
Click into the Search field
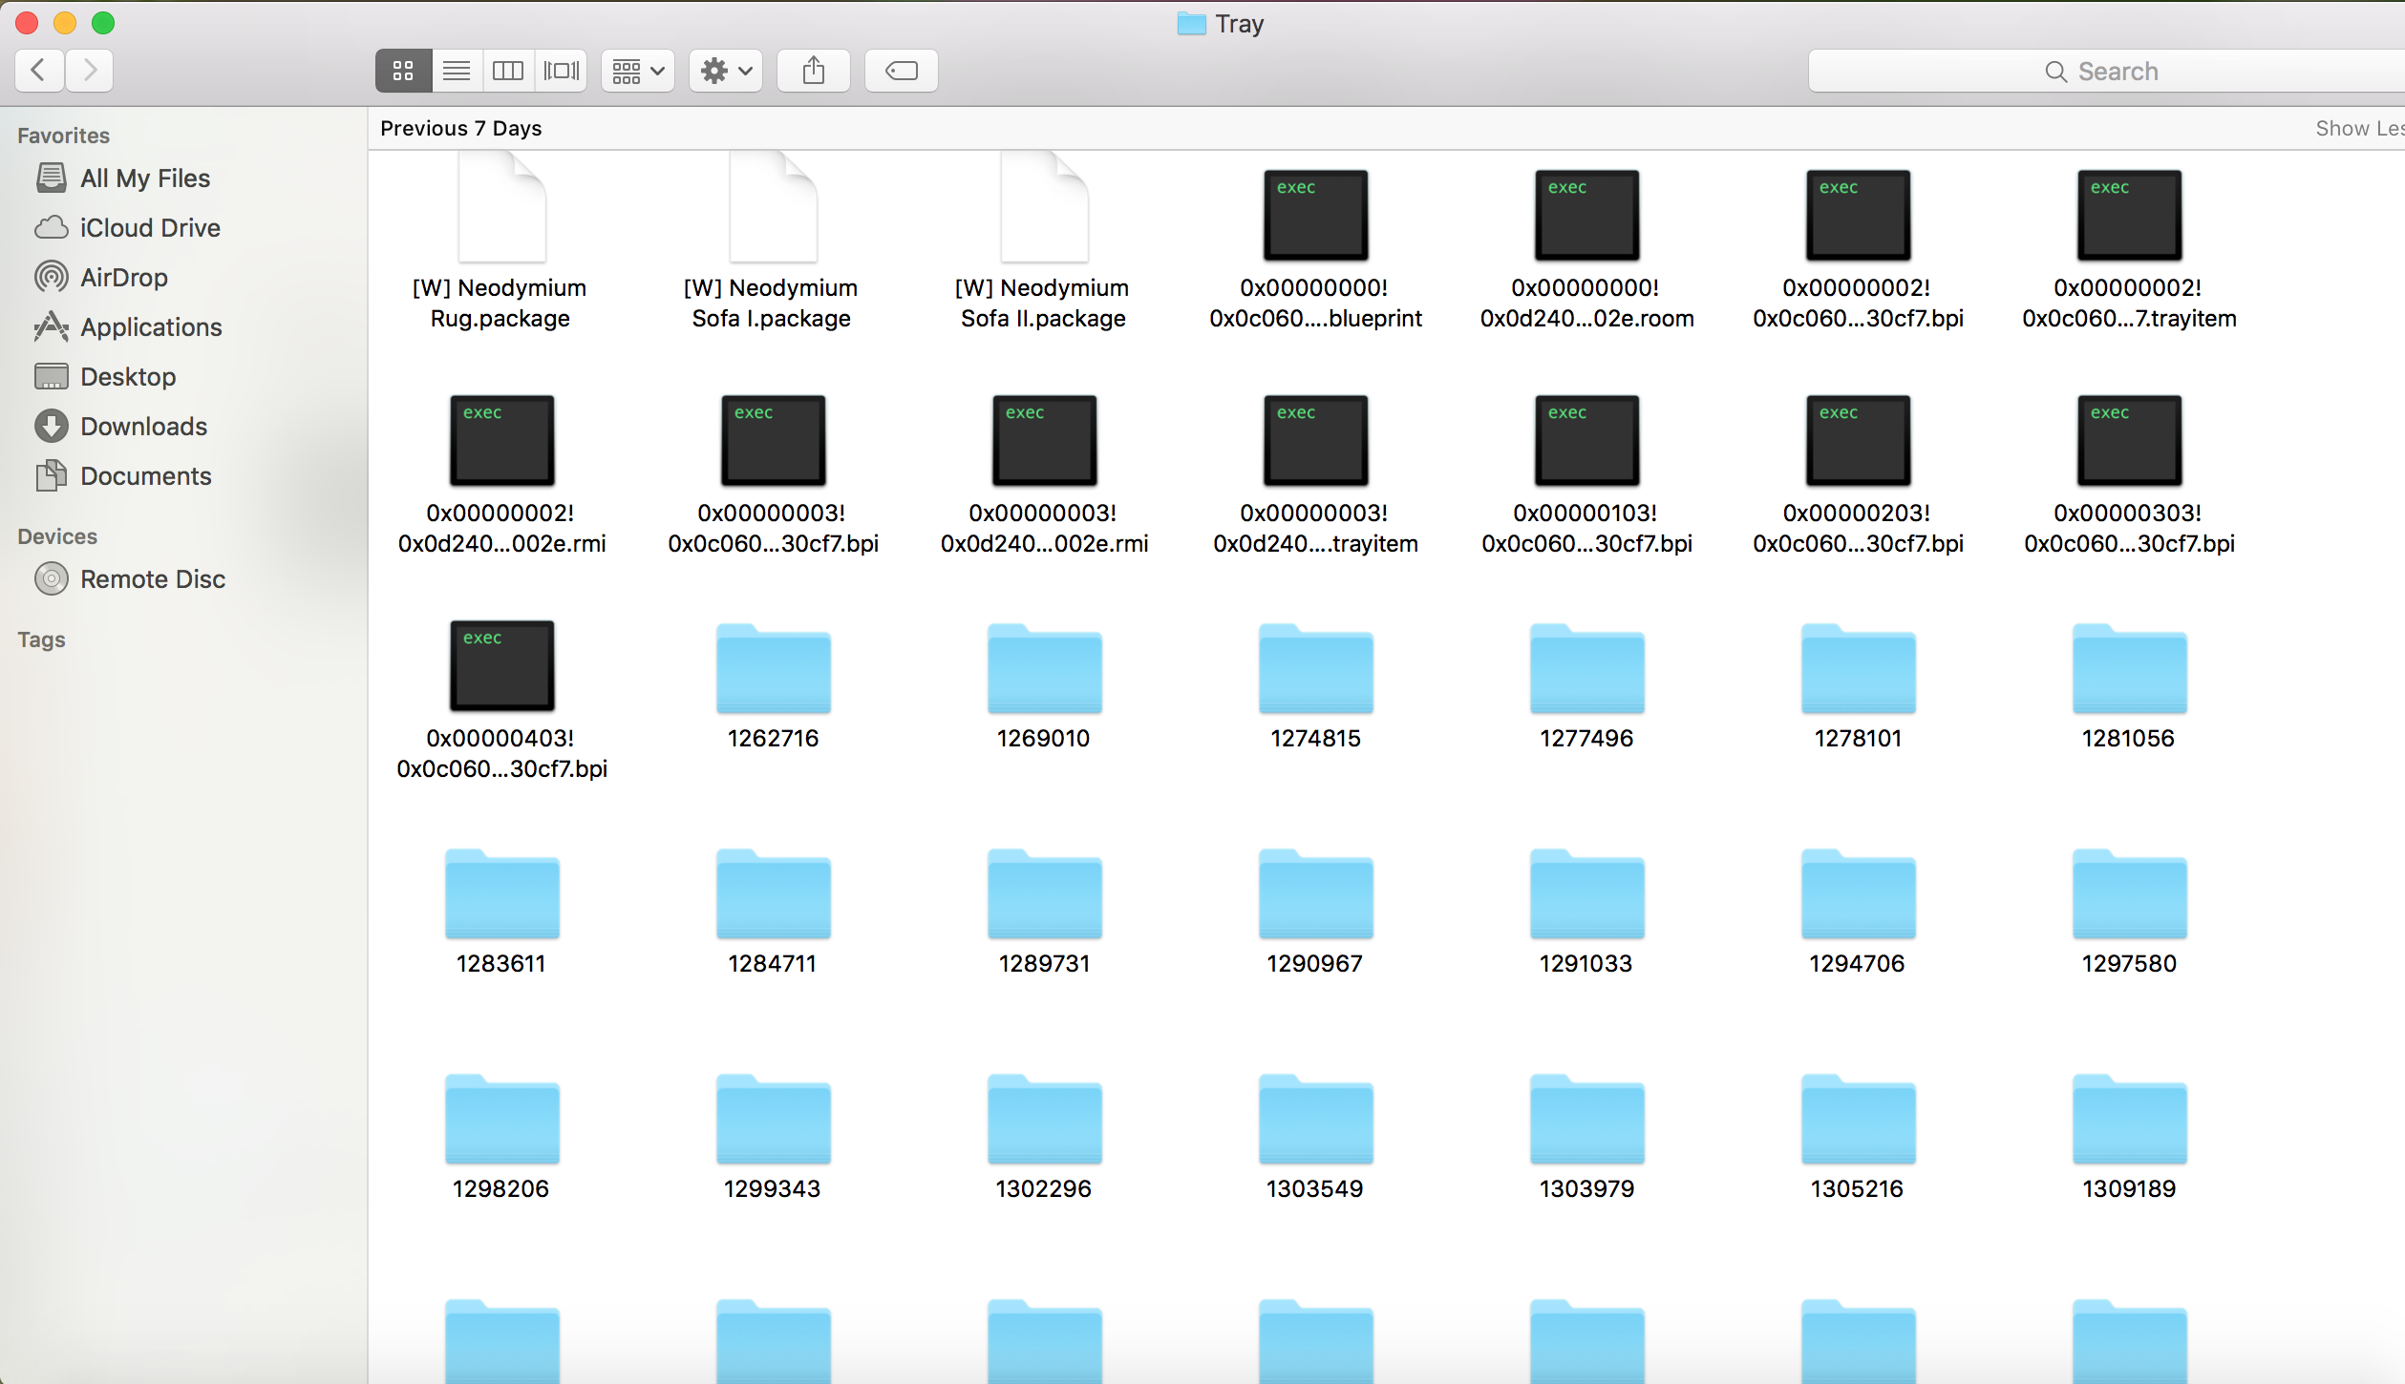click(2101, 72)
